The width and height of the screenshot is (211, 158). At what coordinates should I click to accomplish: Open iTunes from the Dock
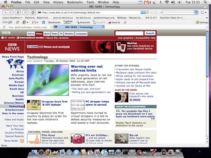104,152
